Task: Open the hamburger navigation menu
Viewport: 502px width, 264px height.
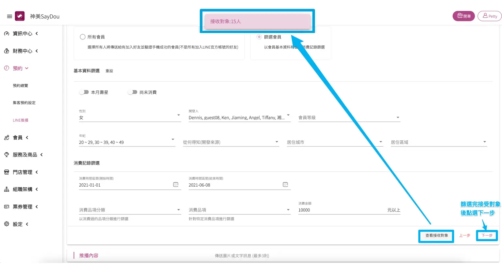Action: pyautogui.click(x=9, y=16)
